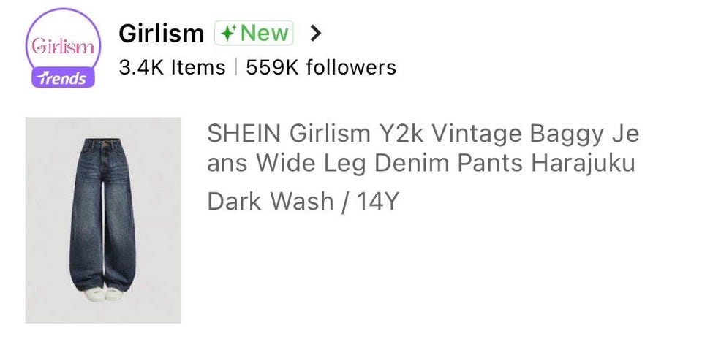Click the green New sparkle badge
702x358 pixels.
tap(254, 33)
